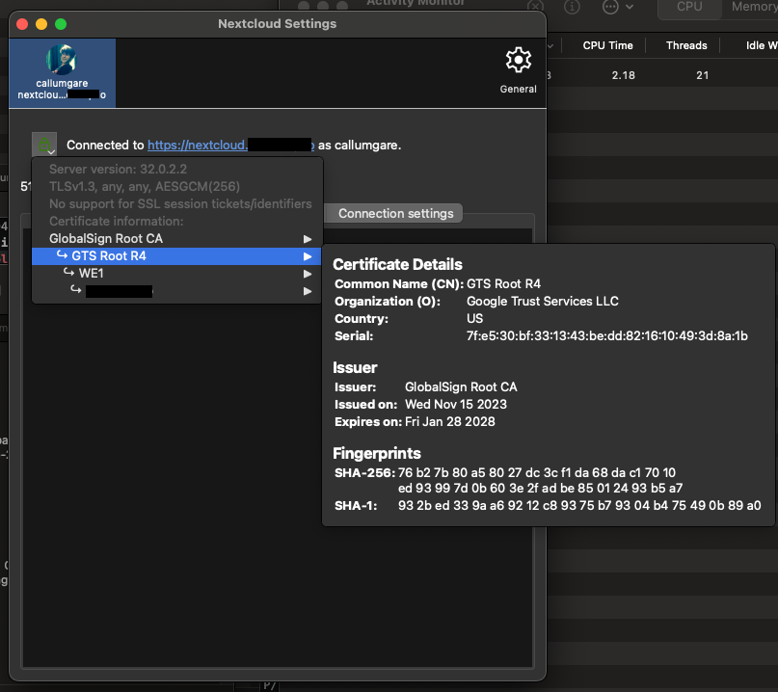Click the callumgare account avatar

pyautogui.click(x=62, y=61)
